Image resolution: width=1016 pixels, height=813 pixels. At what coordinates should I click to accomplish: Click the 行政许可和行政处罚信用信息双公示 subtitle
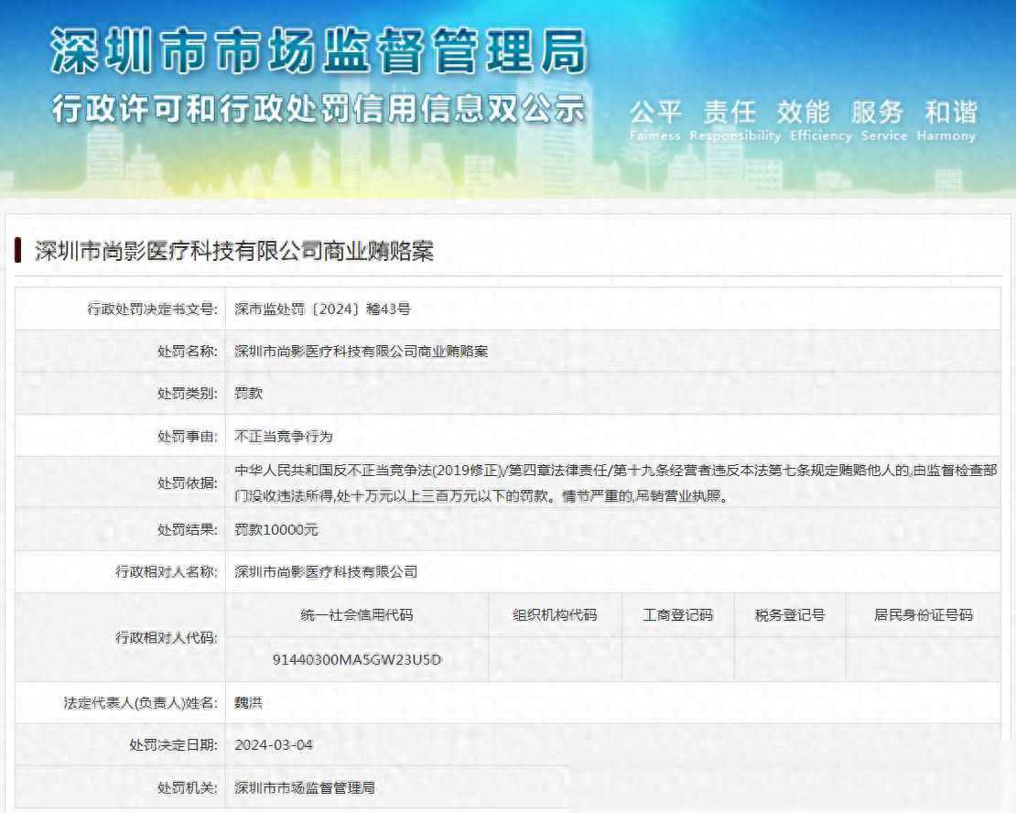coord(318,108)
